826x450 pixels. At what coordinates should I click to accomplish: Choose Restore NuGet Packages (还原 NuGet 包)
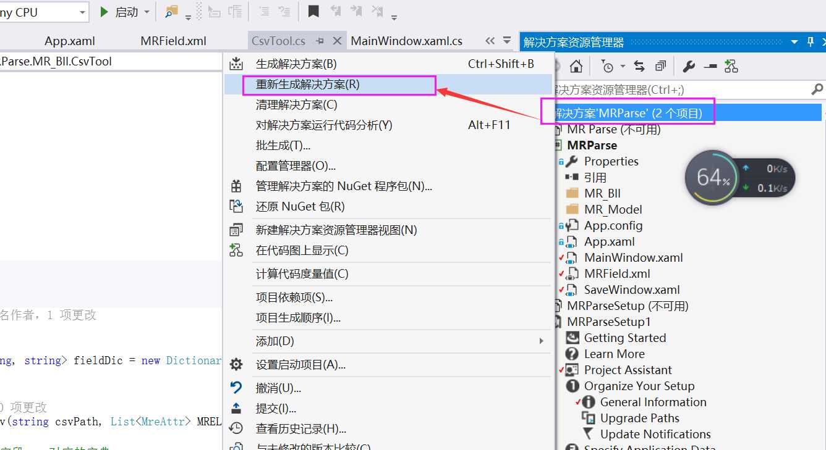388,207
